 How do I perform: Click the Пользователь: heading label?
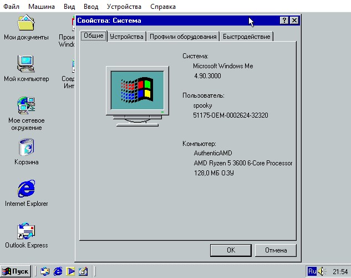point(204,95)
